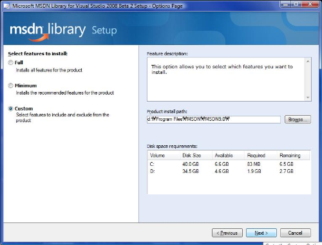The height and width of the screenshot is (245, 322).
Task: Proceed with the Next button
Action: (261, 233)
